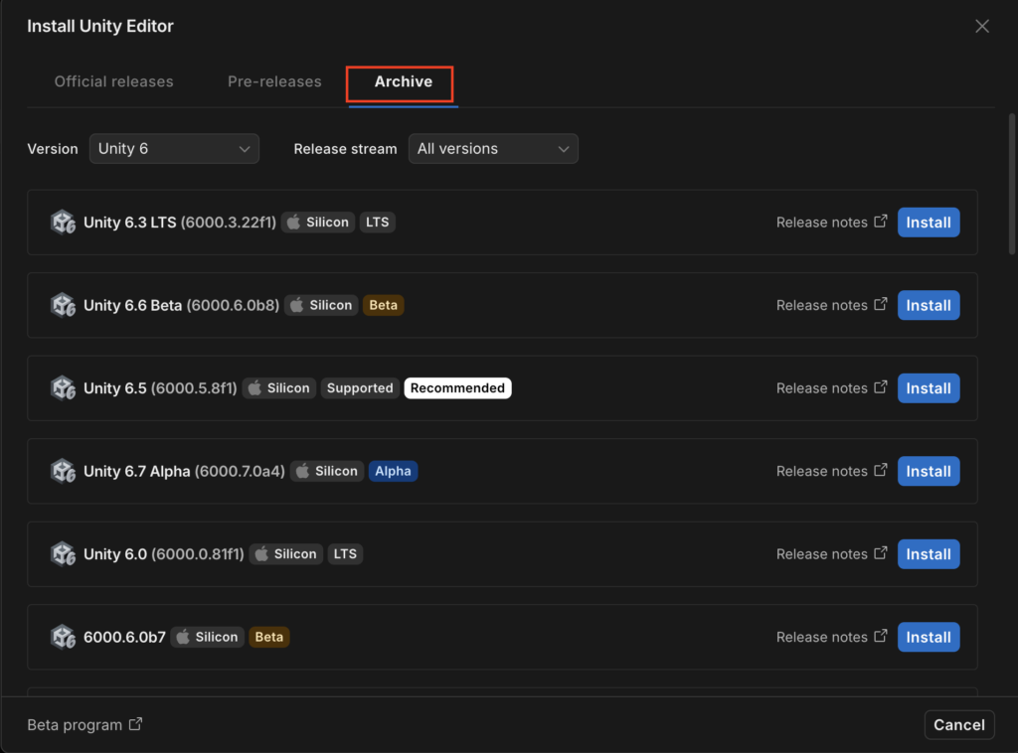Expand the Release stream All versions dropdown
Screen dimensions: 1018x753
(493, 149)
